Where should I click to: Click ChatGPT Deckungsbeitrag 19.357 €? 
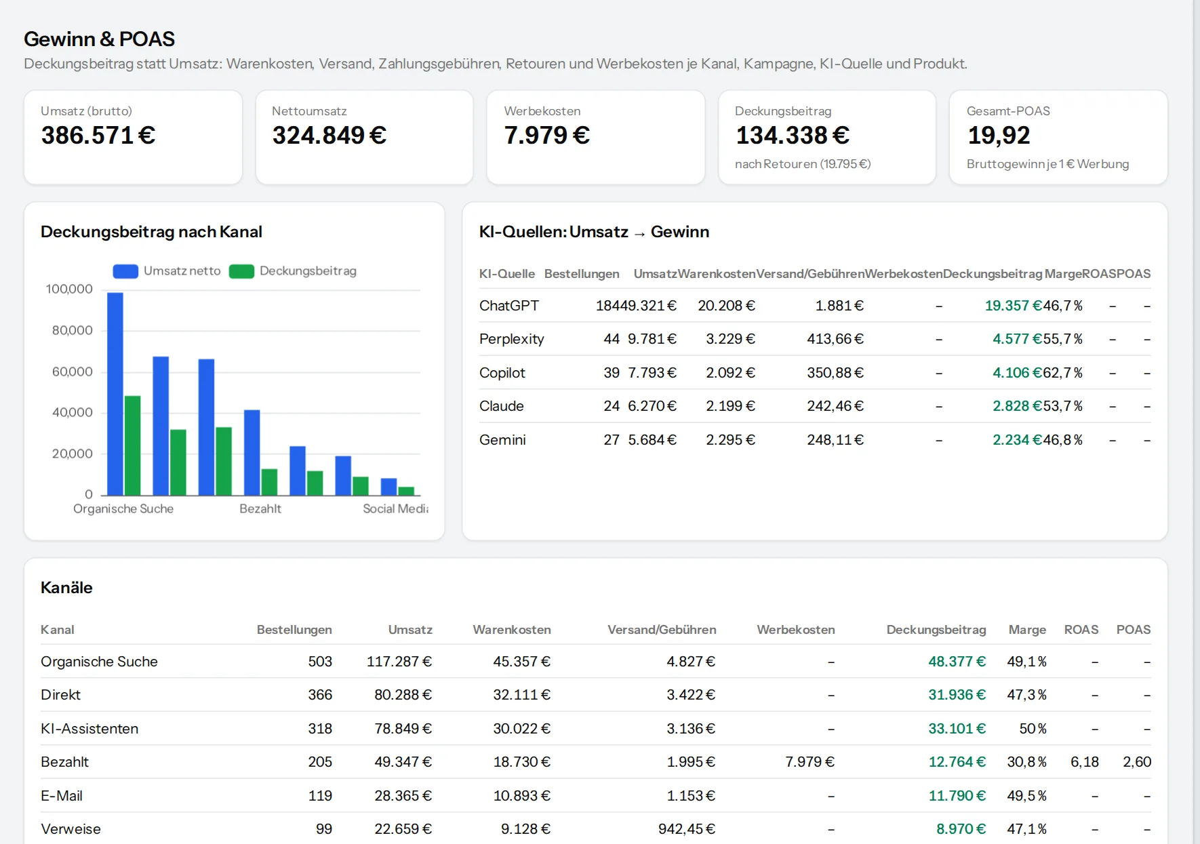point(1013,306)
